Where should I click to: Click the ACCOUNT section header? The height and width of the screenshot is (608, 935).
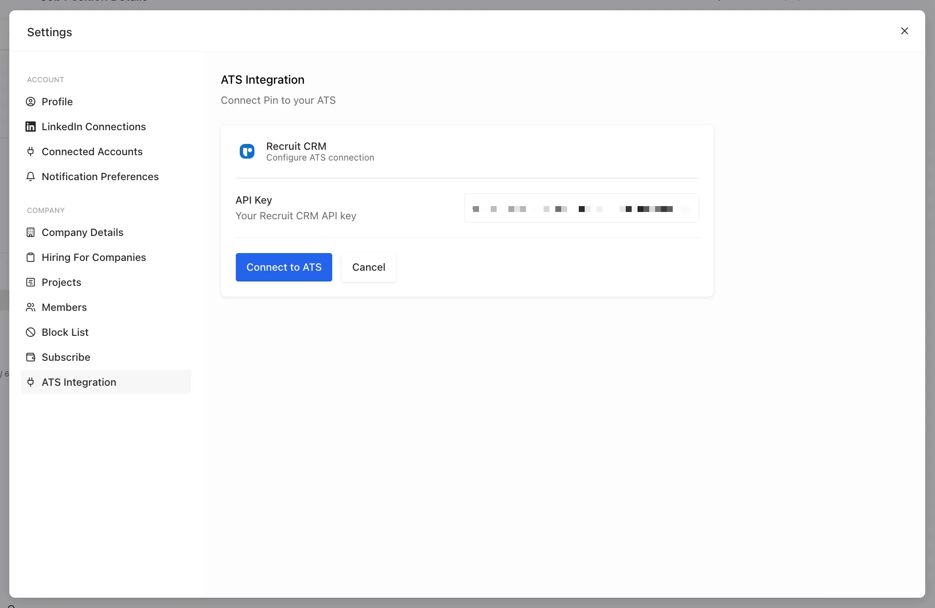tap(46, 80)
